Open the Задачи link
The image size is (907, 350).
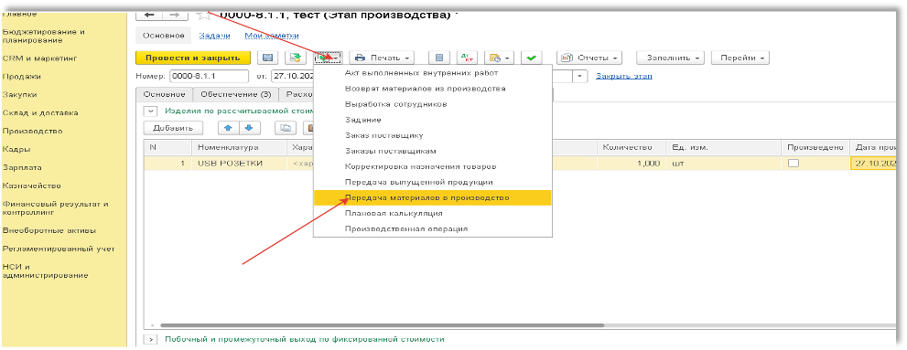214,36
